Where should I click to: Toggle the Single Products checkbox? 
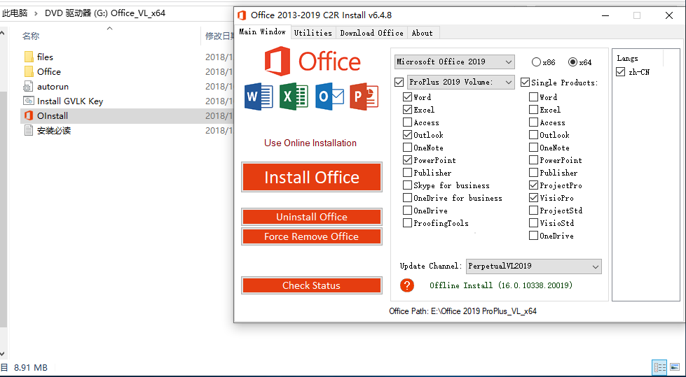[x=525, y=82]
